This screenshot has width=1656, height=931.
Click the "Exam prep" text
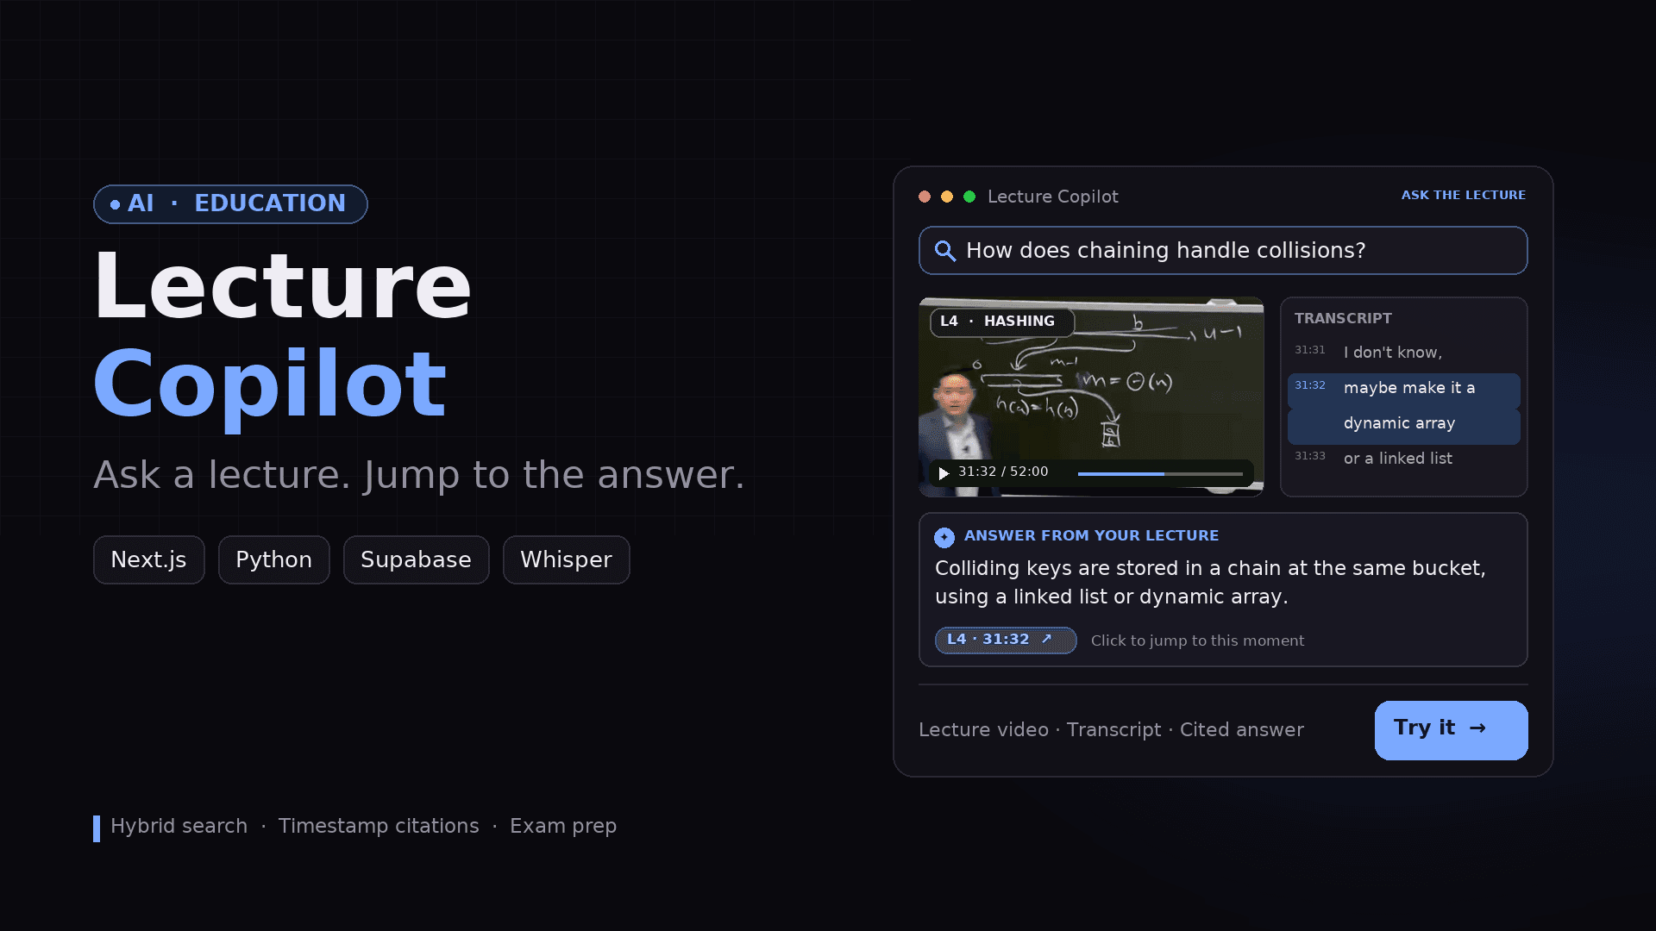pos(563,826)
